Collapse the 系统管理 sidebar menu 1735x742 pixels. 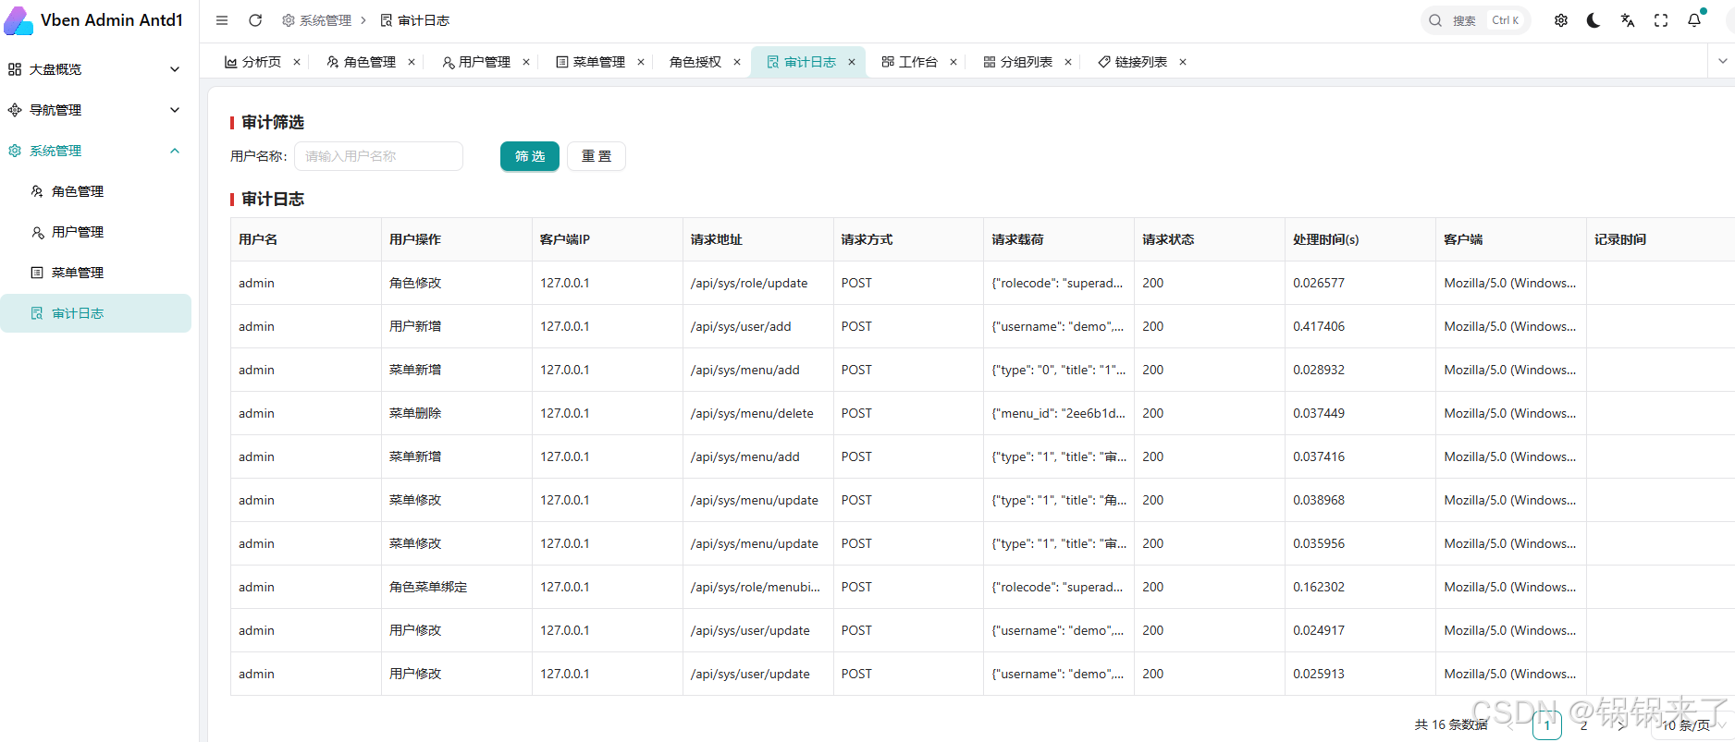coord(96,151)
